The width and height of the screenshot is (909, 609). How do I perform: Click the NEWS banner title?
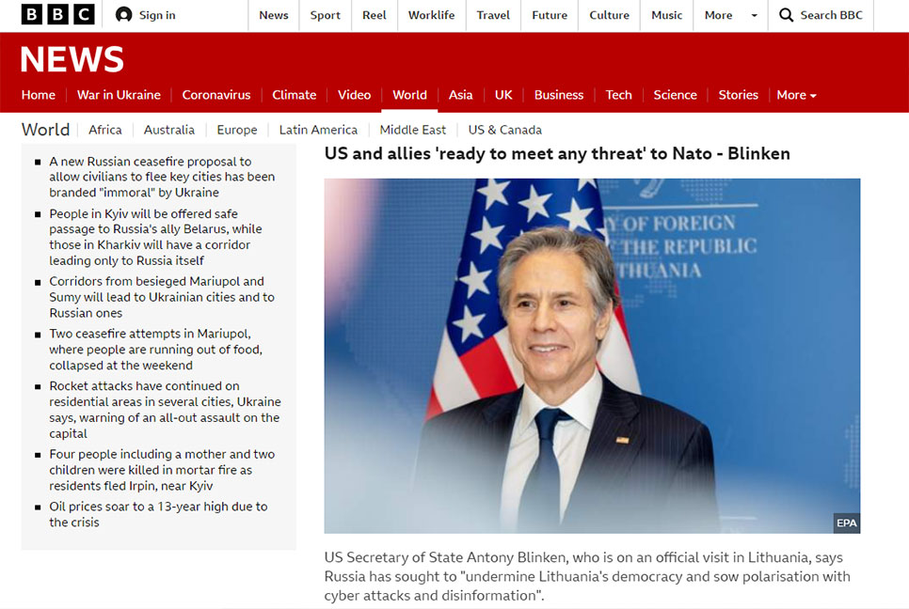pos(72,59)
